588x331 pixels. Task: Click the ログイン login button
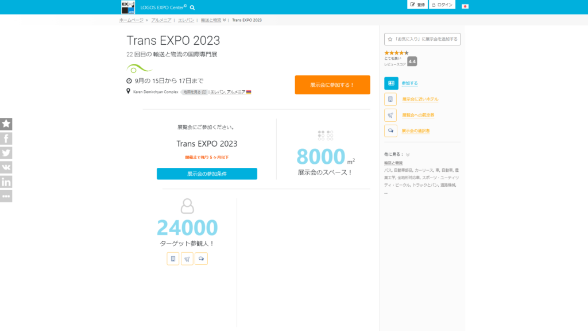click(442, 5)
